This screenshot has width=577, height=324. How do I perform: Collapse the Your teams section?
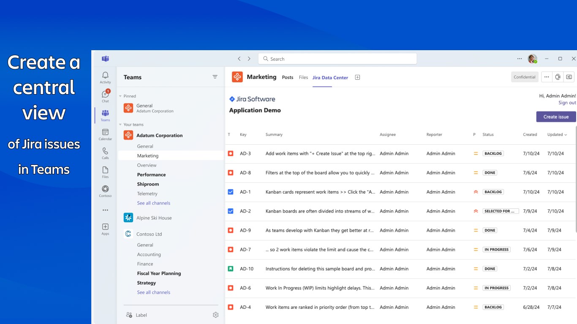(120, 124)
